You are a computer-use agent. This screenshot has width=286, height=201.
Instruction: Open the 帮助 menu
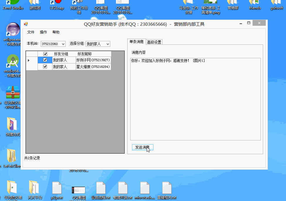(x=56, y=32)
